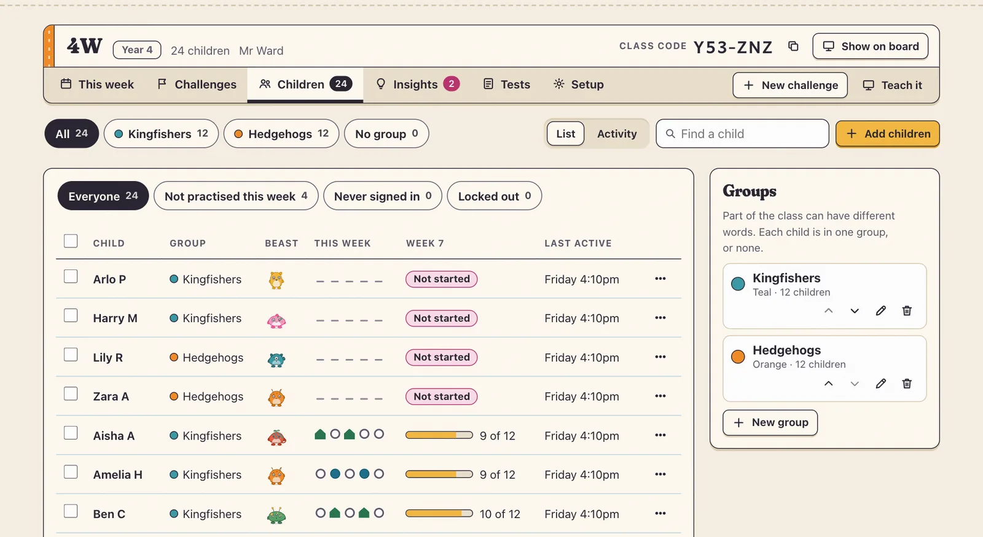The height and width of the screenshot is (537, 983).
Task: Move Kingfishers group down
Action: click(855, 311)
